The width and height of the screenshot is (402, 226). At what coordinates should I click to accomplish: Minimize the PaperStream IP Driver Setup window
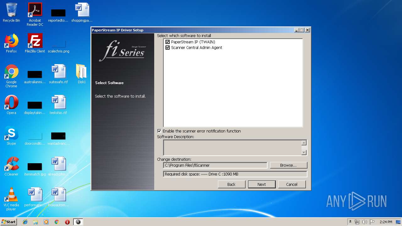296,30
